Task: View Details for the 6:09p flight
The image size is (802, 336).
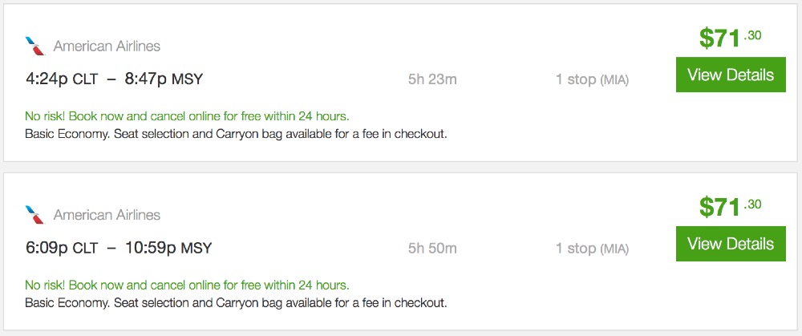Action: (731, 244)
